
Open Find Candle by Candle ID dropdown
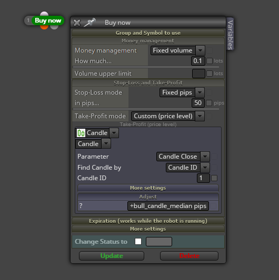point(187,168)
